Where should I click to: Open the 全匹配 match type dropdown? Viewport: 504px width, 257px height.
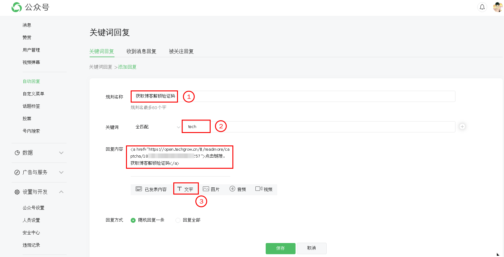pyautogui.click(x=157, y=127)
